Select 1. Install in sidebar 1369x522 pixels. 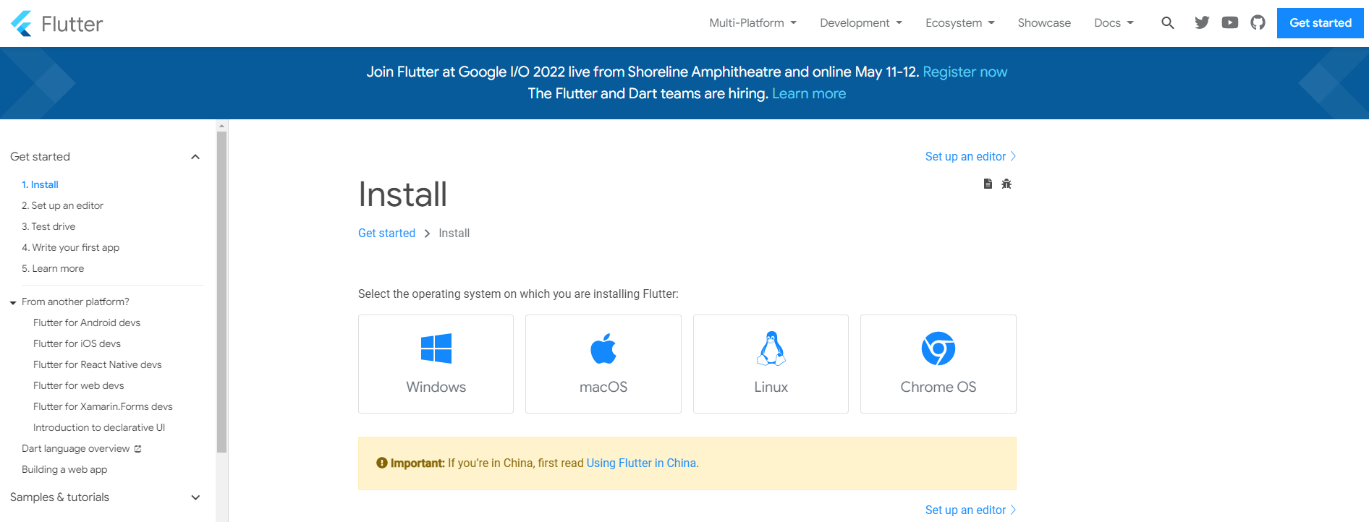click(x=40, y=184)
